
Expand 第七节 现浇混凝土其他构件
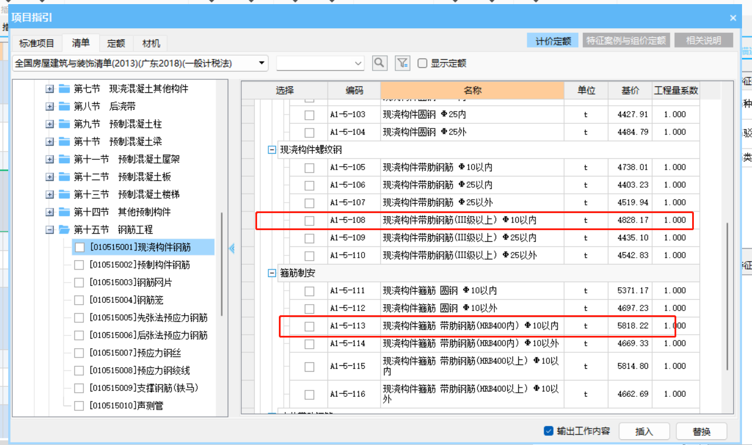pyautogui.click(x=49, y=89)
